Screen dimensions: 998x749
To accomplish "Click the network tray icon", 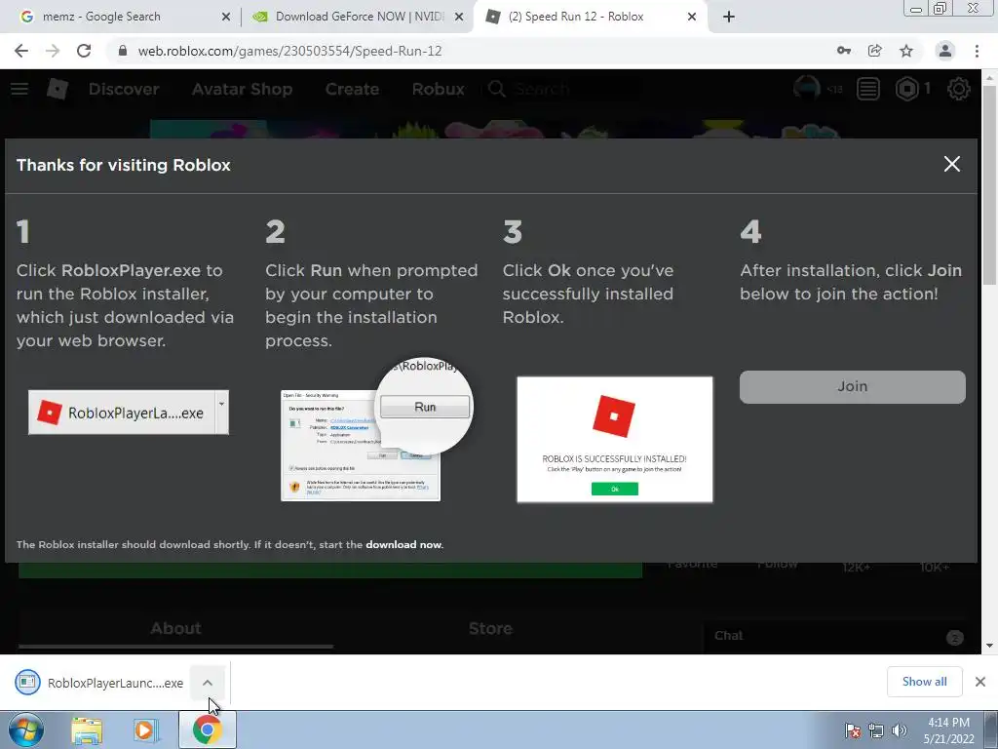I will tap(876, 730).
